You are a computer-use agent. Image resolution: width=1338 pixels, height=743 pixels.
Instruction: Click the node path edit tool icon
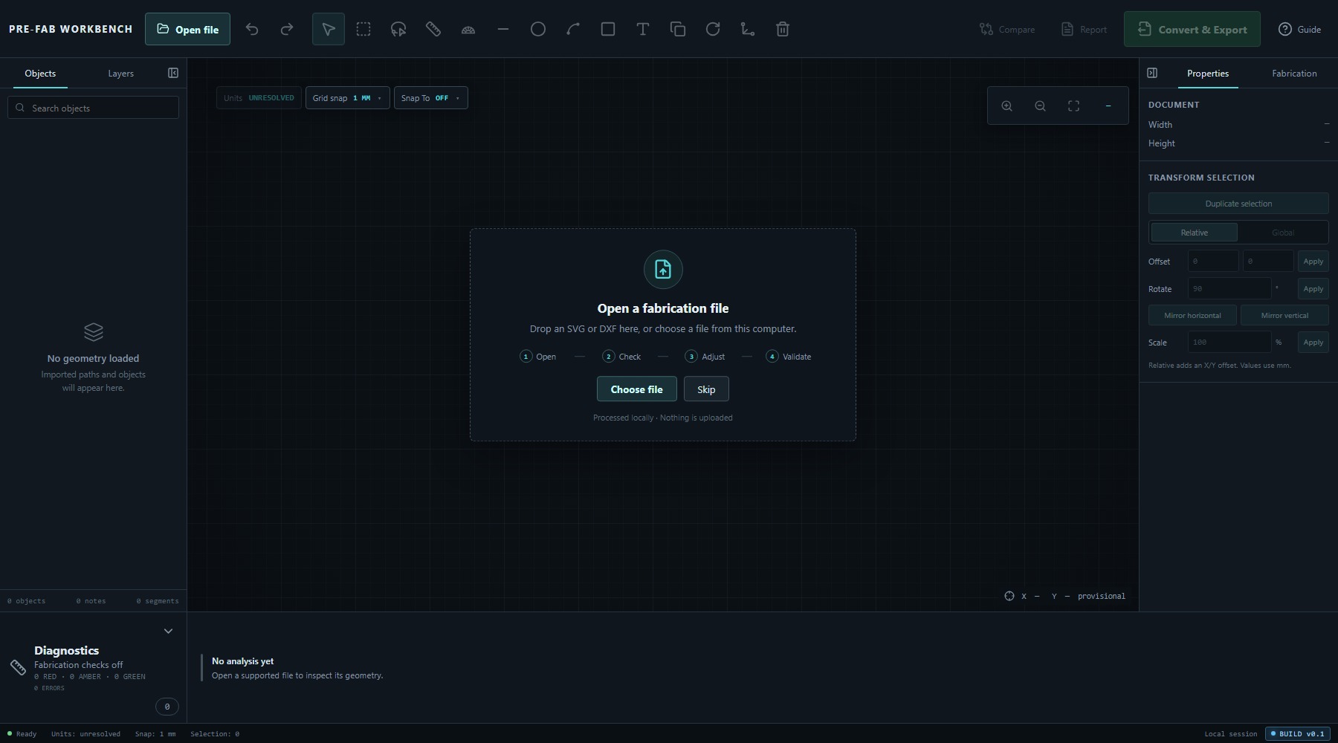tap(748, 29)
